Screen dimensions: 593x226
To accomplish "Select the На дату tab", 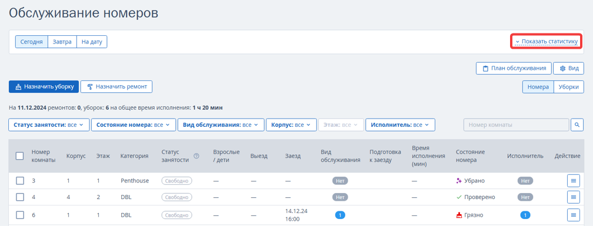I will [x=92, y=42].
